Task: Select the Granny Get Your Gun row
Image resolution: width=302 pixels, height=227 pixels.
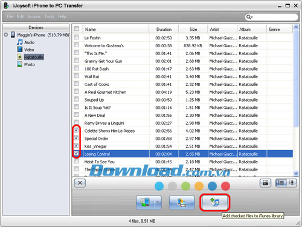Action: click(182, 61)
